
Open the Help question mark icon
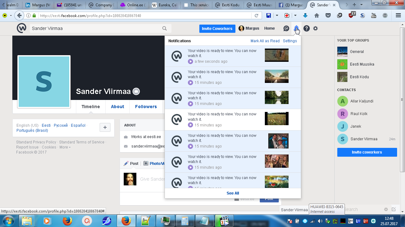[x=306, y=28]
